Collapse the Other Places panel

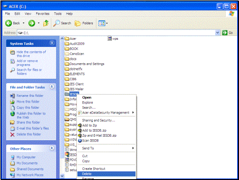[x=52, y=148]
